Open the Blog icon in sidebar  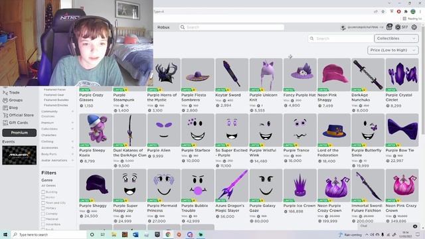click(x=5, y=108)
